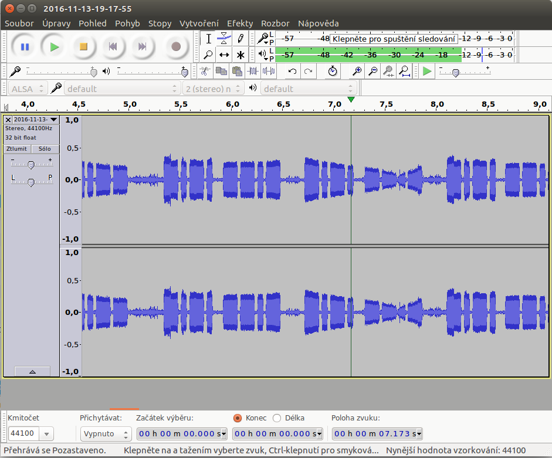Open the playback meter speaker dropdown
Screen dimensions: 552x458
pos(264,55)
